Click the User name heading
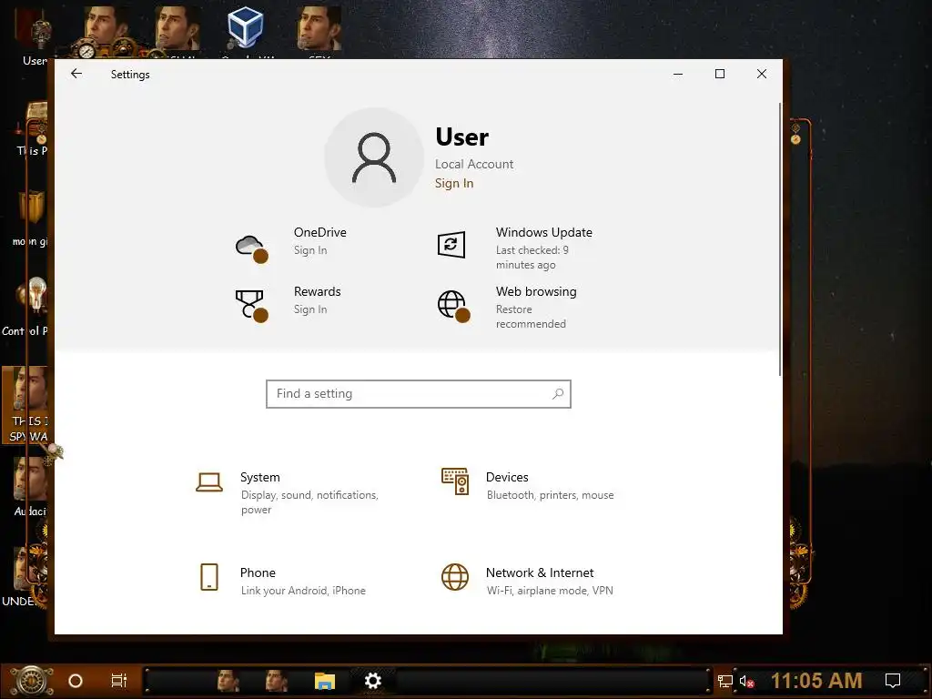932x699 pixels. pos(461,137)
